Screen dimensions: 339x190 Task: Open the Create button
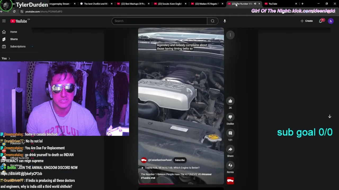307,21
